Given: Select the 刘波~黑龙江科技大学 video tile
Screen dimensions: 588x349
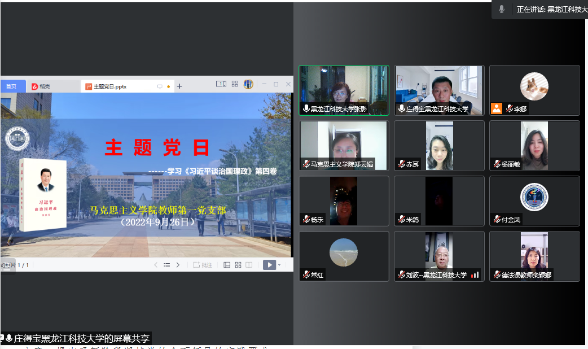Looking at the screenshot, I should coord(439,256).
